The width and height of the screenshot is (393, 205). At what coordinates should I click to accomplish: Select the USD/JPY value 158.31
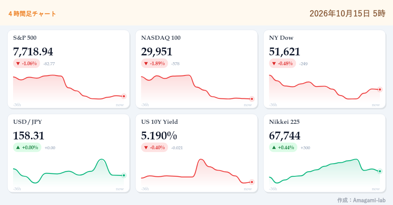pos(29,136)
